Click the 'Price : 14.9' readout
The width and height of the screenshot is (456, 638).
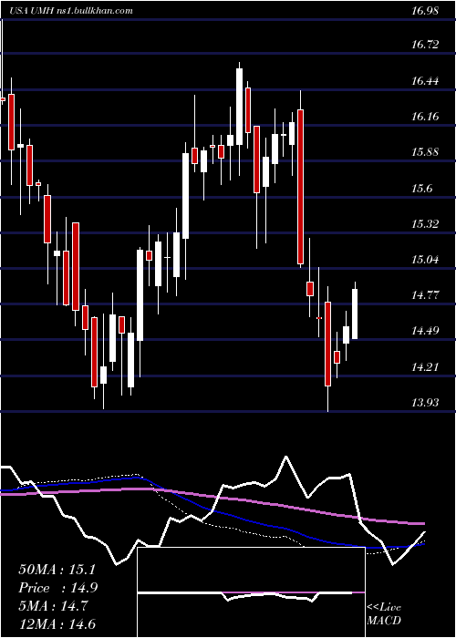(57, 588)
